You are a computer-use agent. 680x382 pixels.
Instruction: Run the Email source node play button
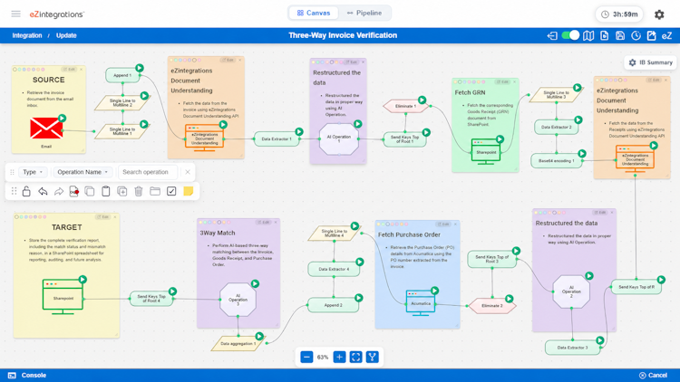[62, 119]
